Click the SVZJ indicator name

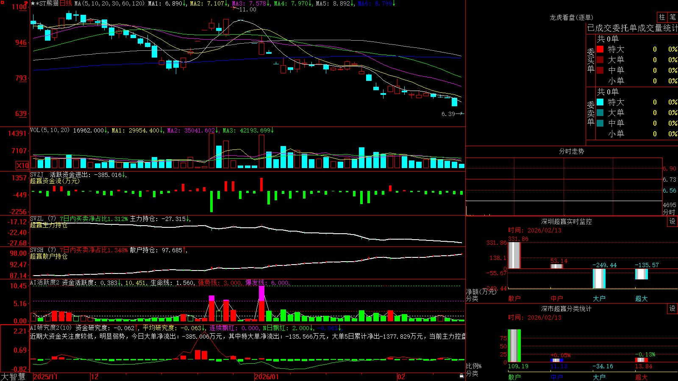point(37,174)
